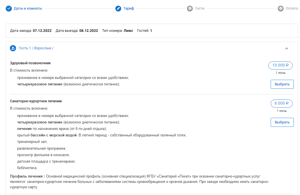Open the Гости step label
Viewport: 300px width, 195px height.
(200, 8)
